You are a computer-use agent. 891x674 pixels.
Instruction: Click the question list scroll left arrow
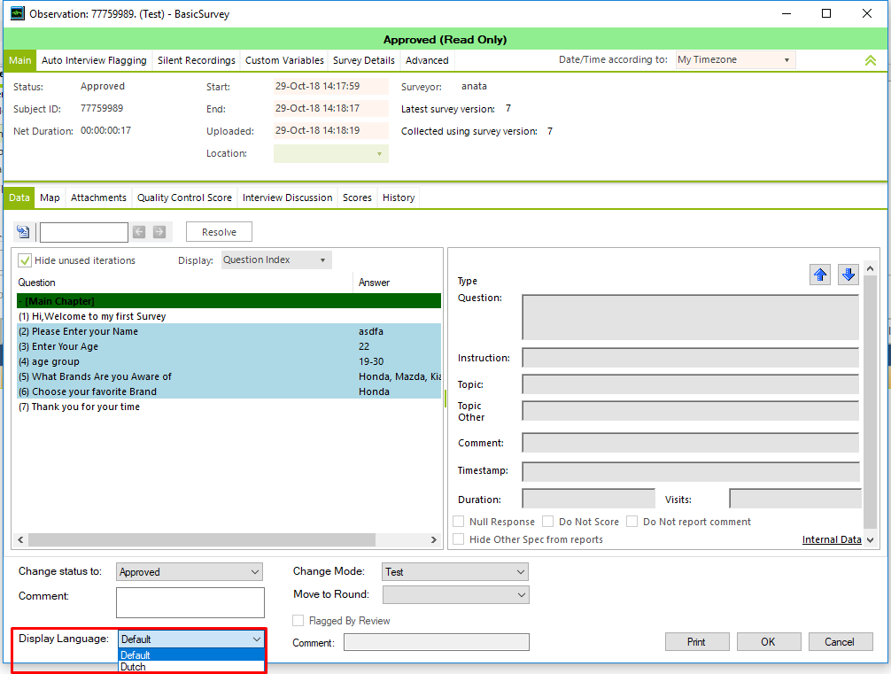click(20, 539)
